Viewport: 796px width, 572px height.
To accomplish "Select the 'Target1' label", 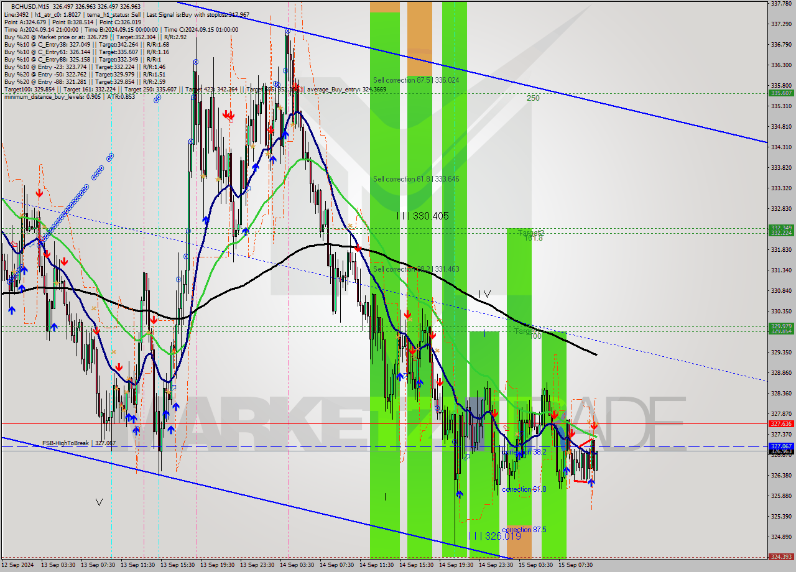I will [x=526, y=331].
